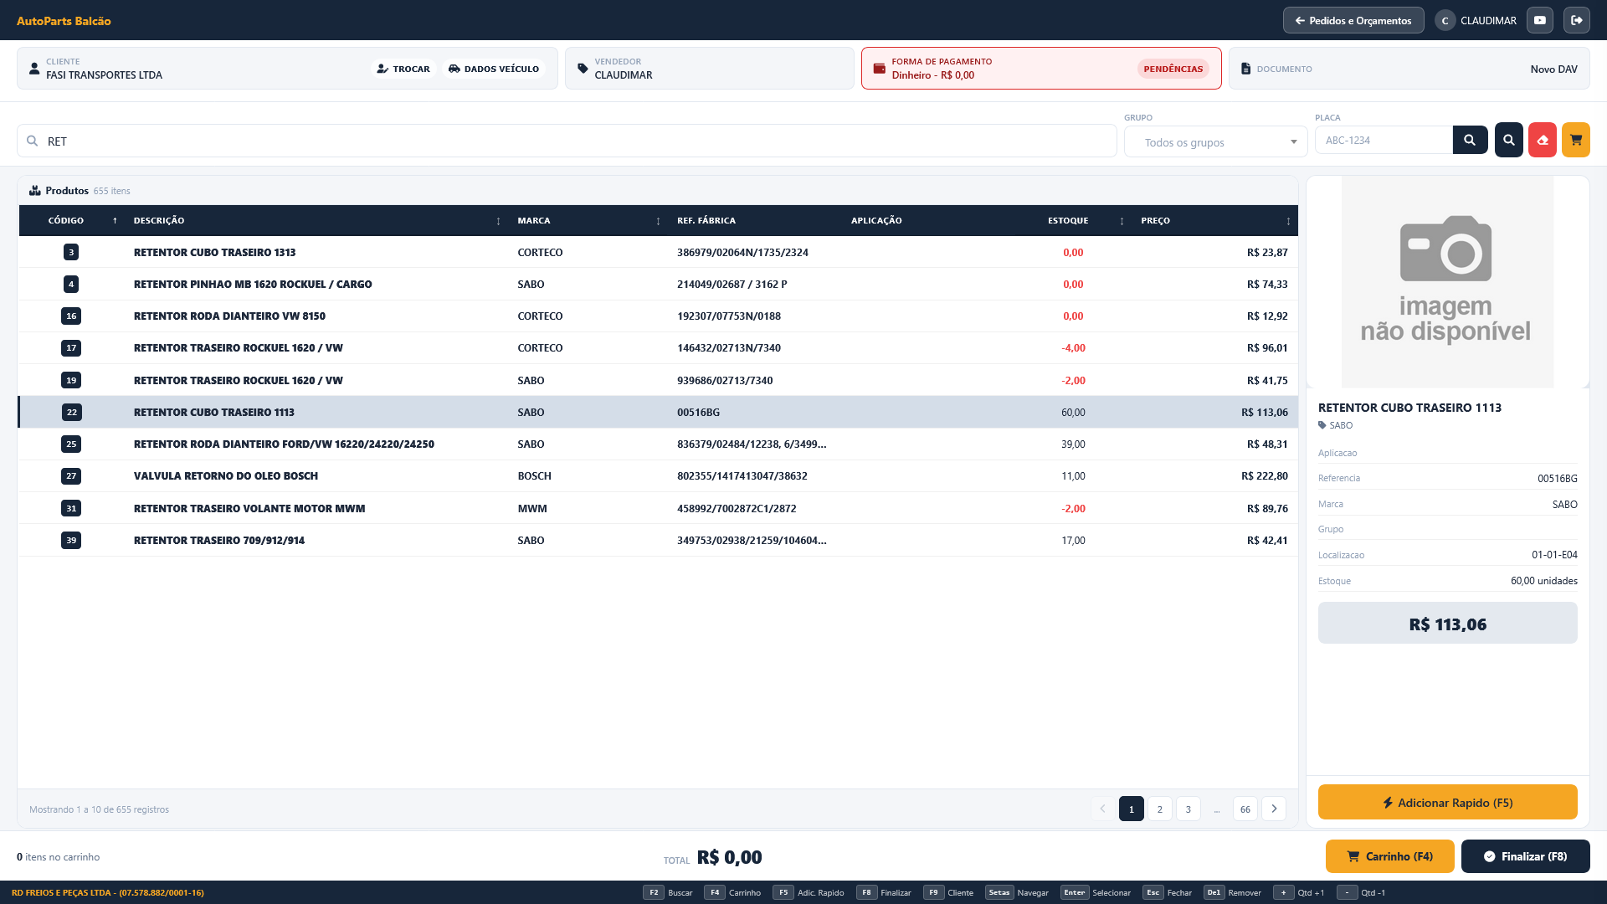The height and width of the screenshot is (904, 1607).
Task: Open the Forma de Pagamento Dinheiro card
Action: pyautogui.click(x=1041, y=68)
